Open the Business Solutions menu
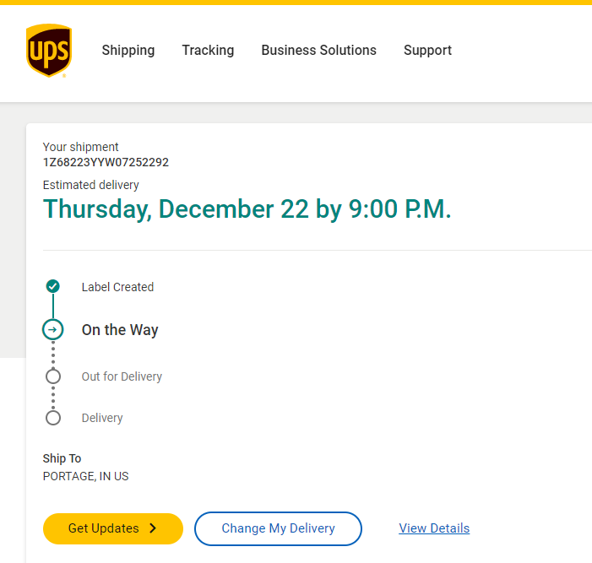 pyautogui.click(x=318, y=51)
